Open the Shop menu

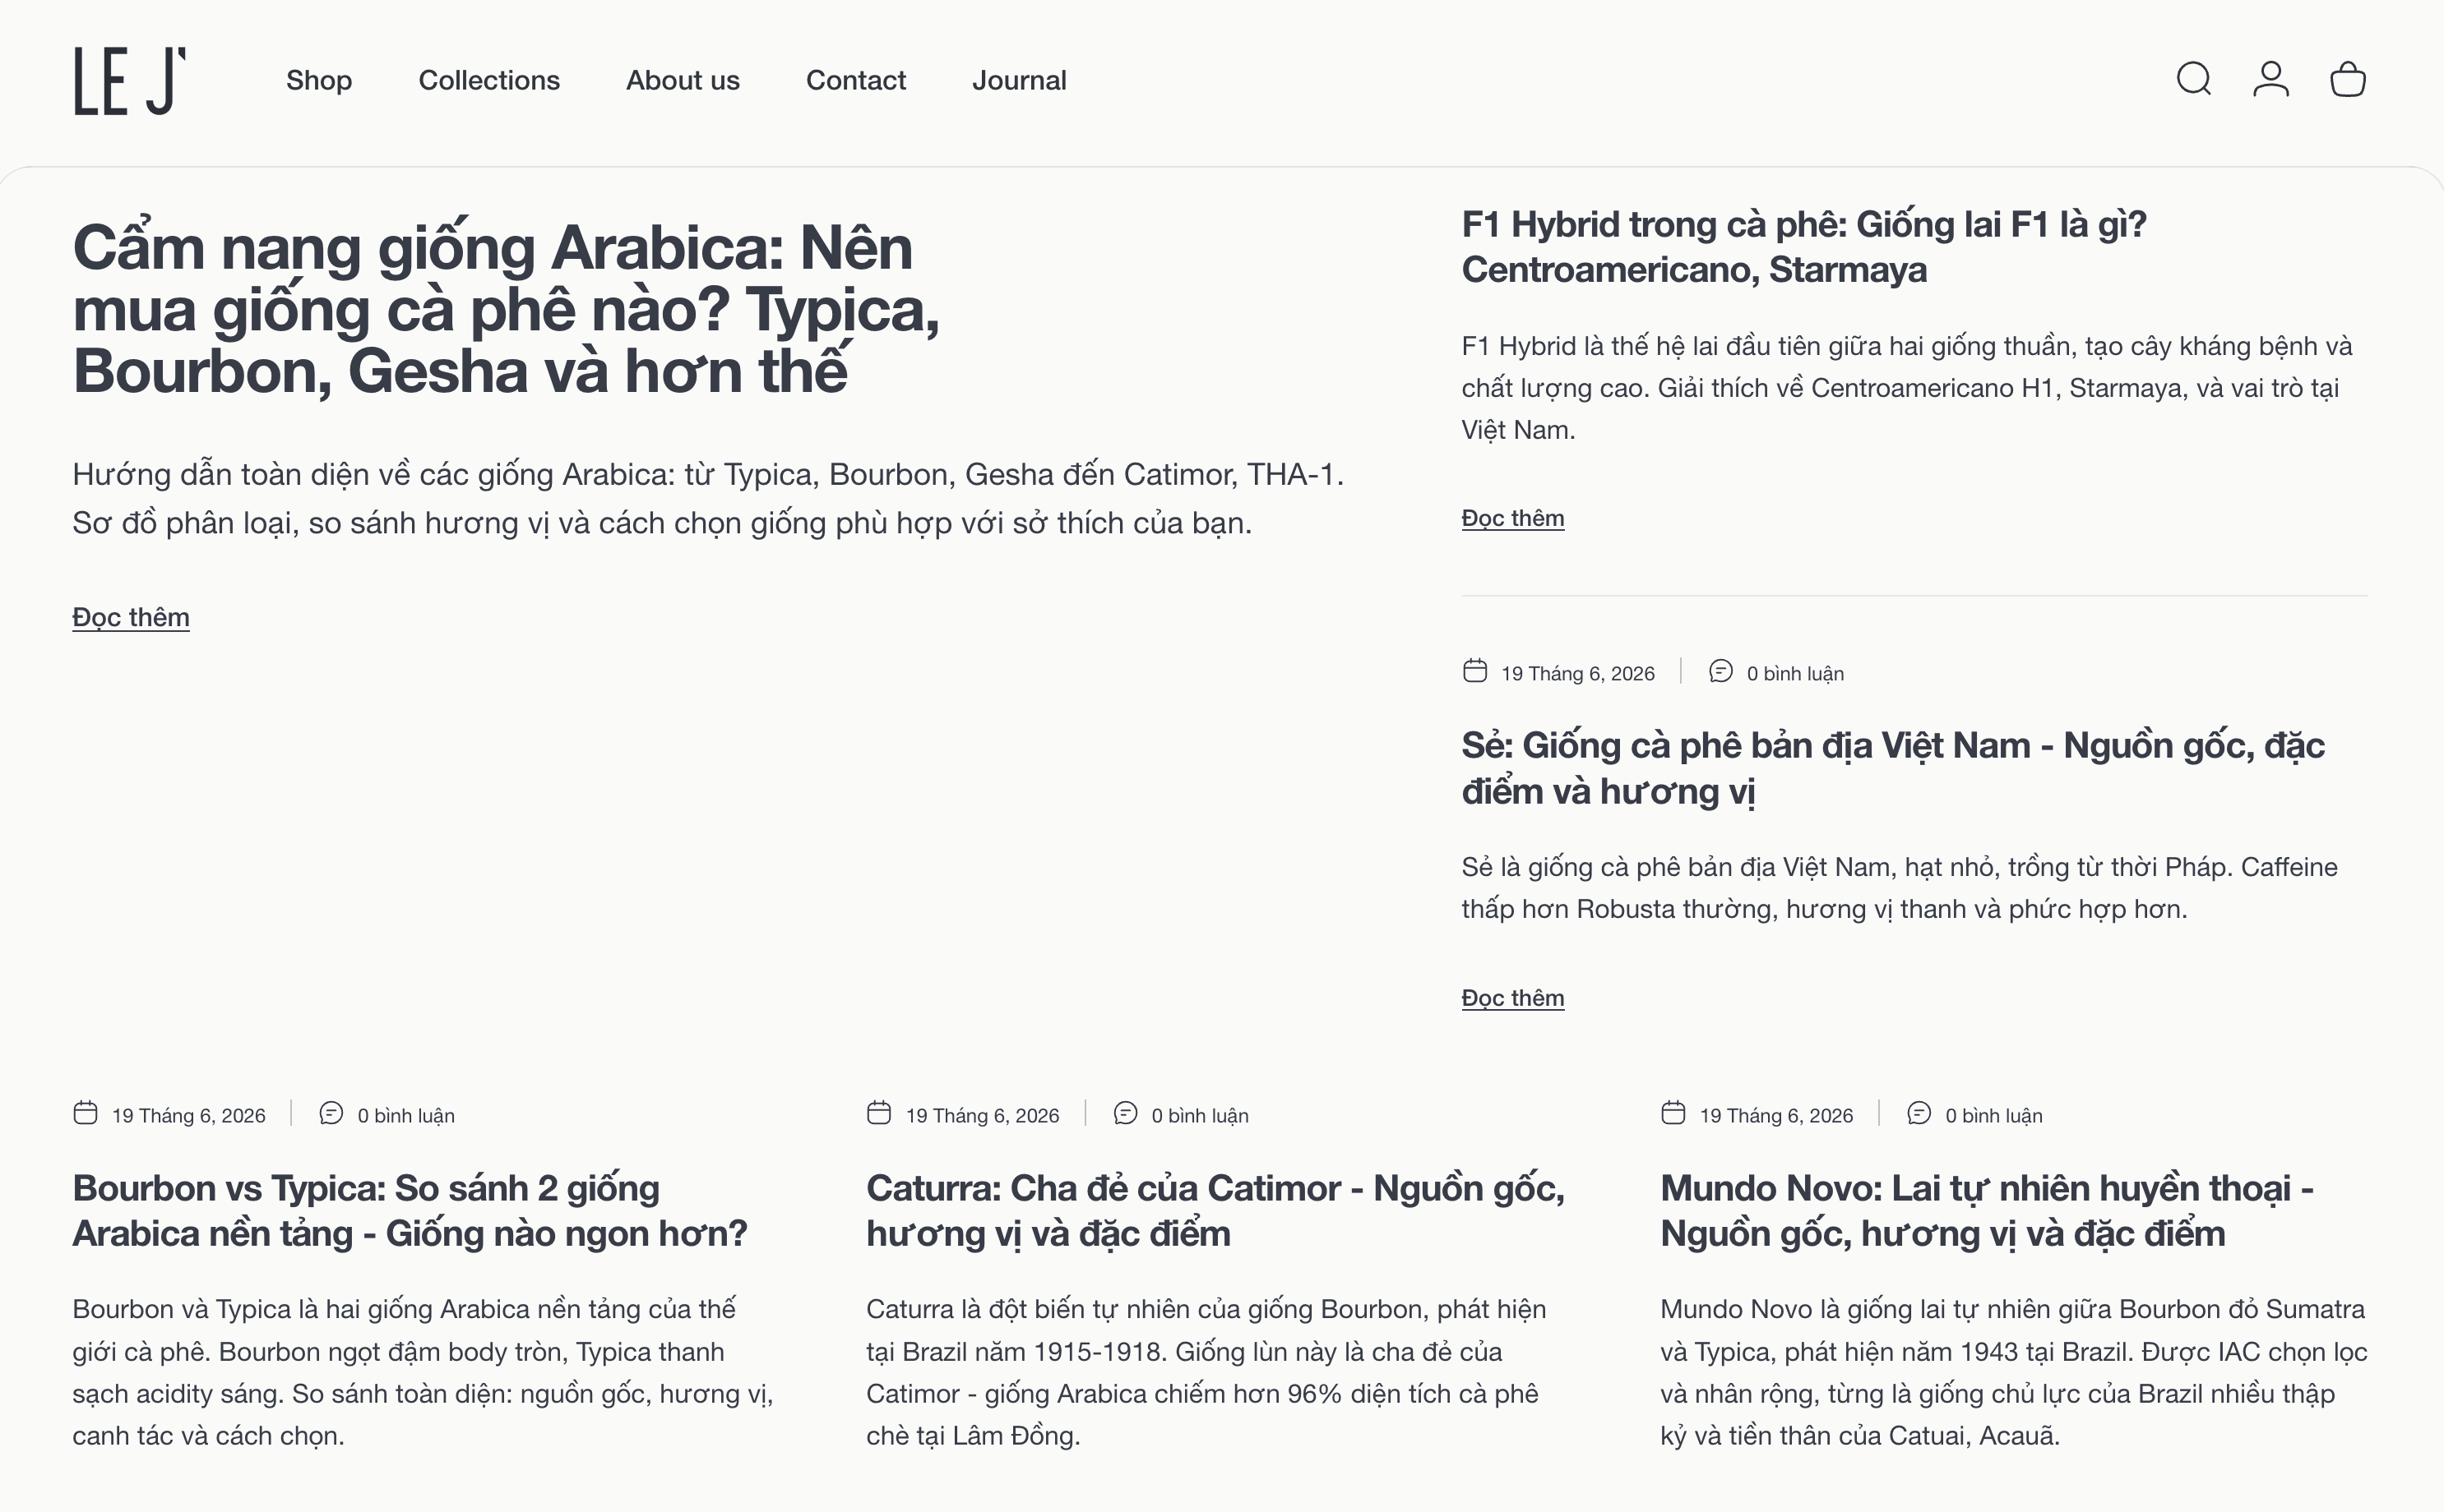[x=319, y=80]
